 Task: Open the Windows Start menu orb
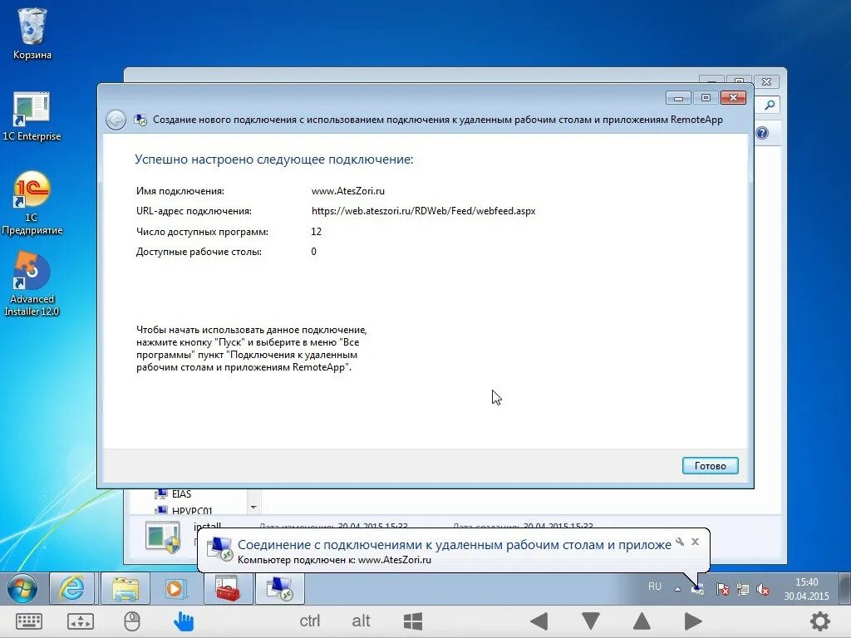(22, 588)
